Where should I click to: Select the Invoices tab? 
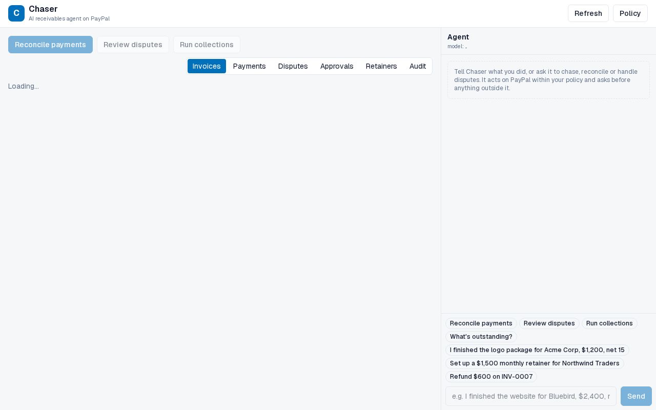pos(207,66)
